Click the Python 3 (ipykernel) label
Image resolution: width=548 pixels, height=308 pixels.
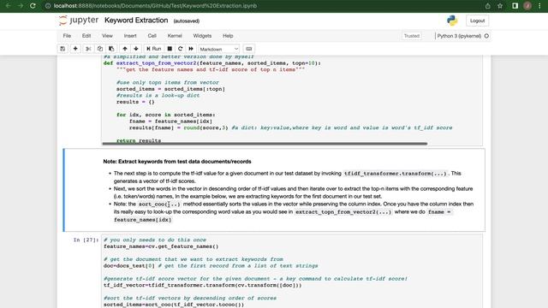[x=459, y=36]
